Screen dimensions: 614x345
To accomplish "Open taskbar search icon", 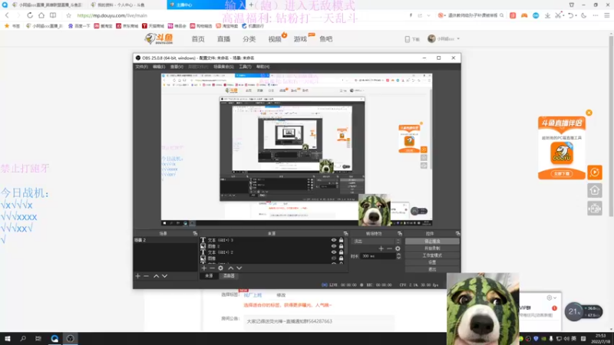I will pyautogui.click(x=23, y=338).
